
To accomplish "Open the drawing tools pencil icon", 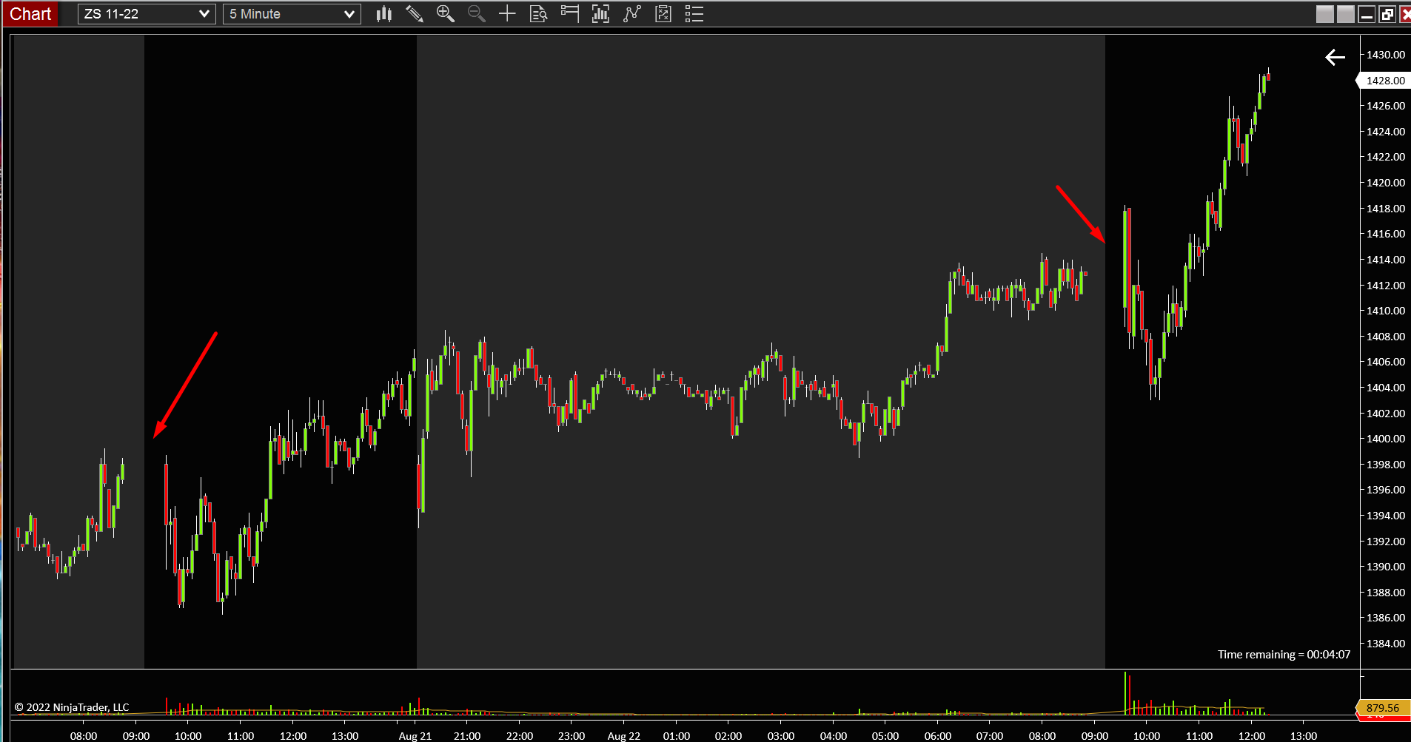I will point(415,13).
